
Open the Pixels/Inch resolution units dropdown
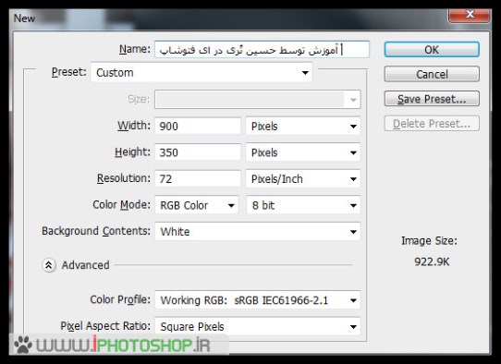click(x=303, y=179)
